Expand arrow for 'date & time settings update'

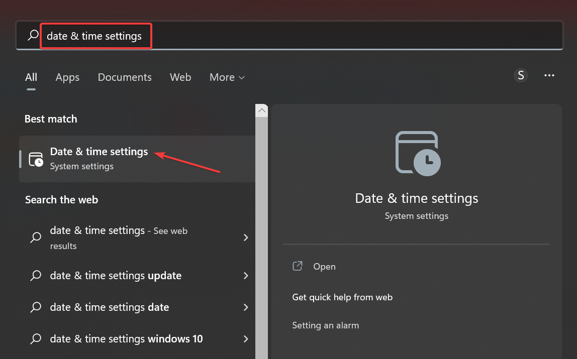click(246, 276)
